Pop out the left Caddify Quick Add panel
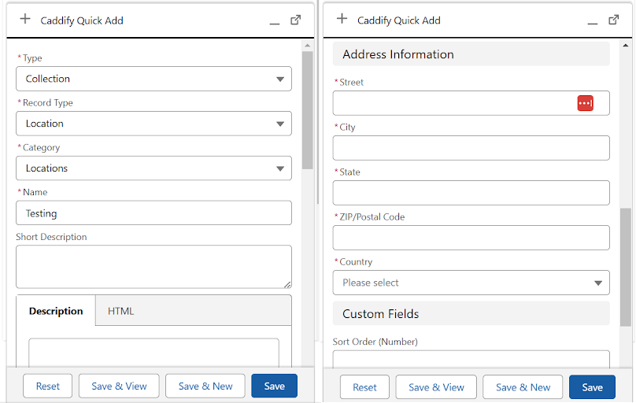 click(296, 20)
